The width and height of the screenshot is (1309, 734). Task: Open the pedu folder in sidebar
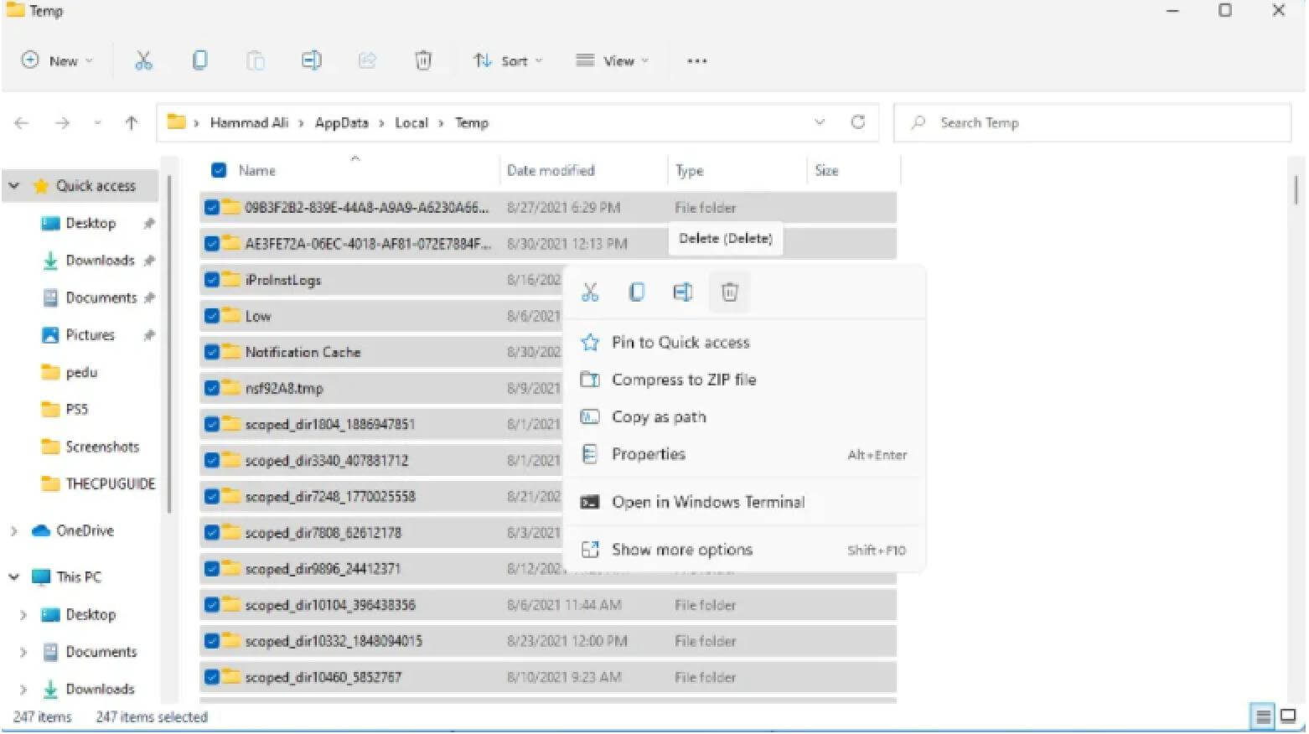[81, 372]
